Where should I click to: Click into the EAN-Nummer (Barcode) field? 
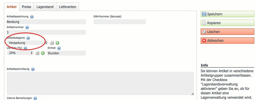point(120,22)
